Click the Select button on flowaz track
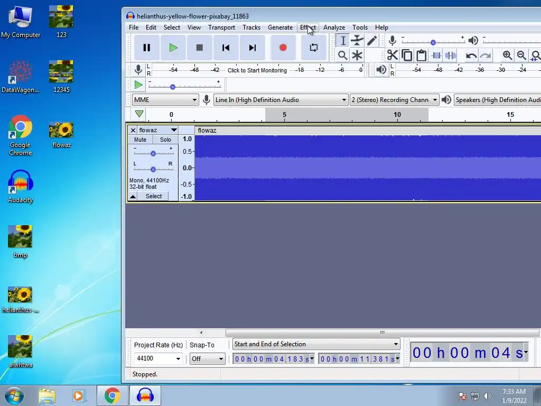The width and height of the screenshot is (541, 406). pos(154,196)
